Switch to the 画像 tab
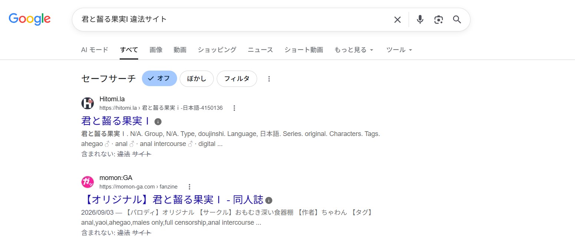Screen dimensions: 575x241 pos(156,50)
